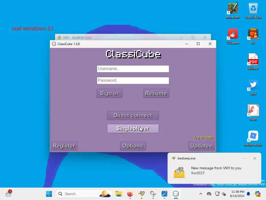Select the Recycle Bin desktop icon
Image resolution: width=266 pixels, height=200 pixels.
tap(253, 10)
